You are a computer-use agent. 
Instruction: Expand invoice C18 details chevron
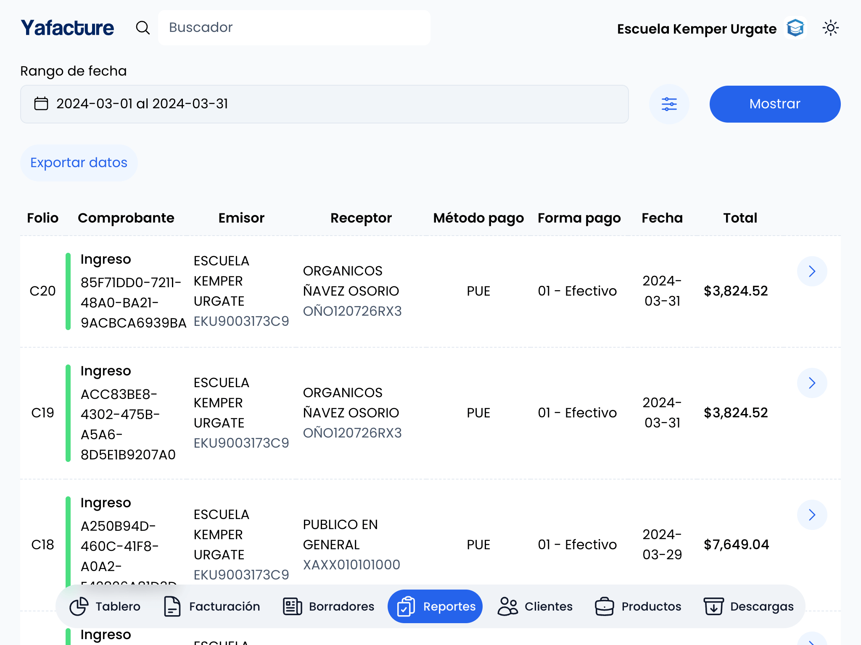[812, 515]
